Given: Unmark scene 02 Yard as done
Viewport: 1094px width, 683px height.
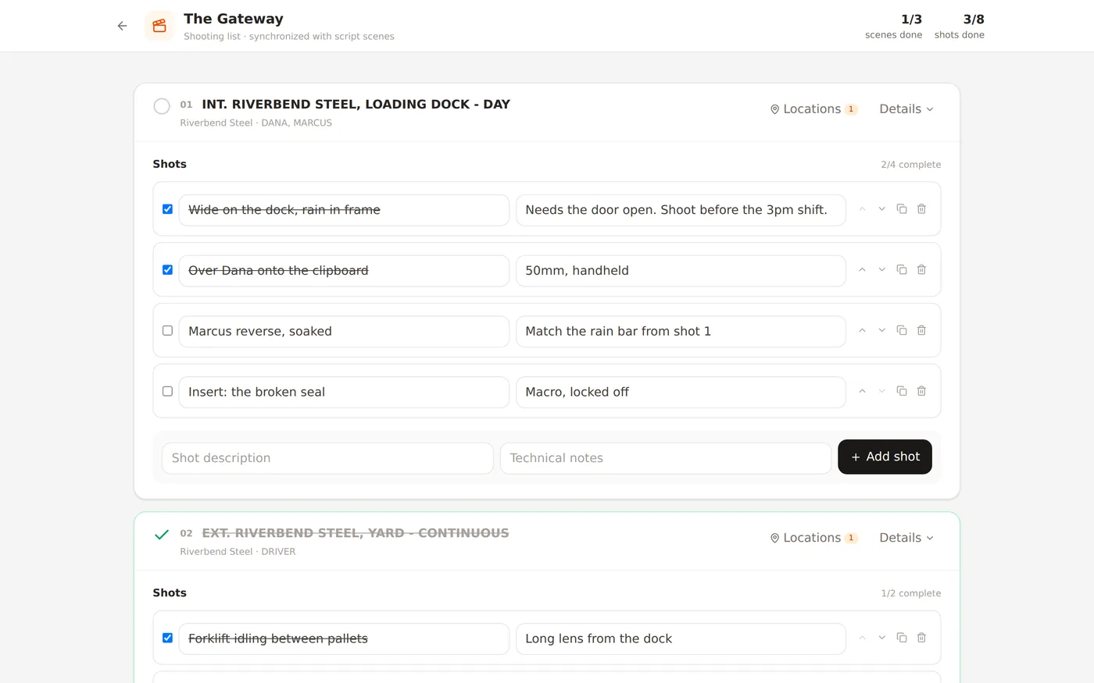Looking at the screenshot, I should point(162,535).
